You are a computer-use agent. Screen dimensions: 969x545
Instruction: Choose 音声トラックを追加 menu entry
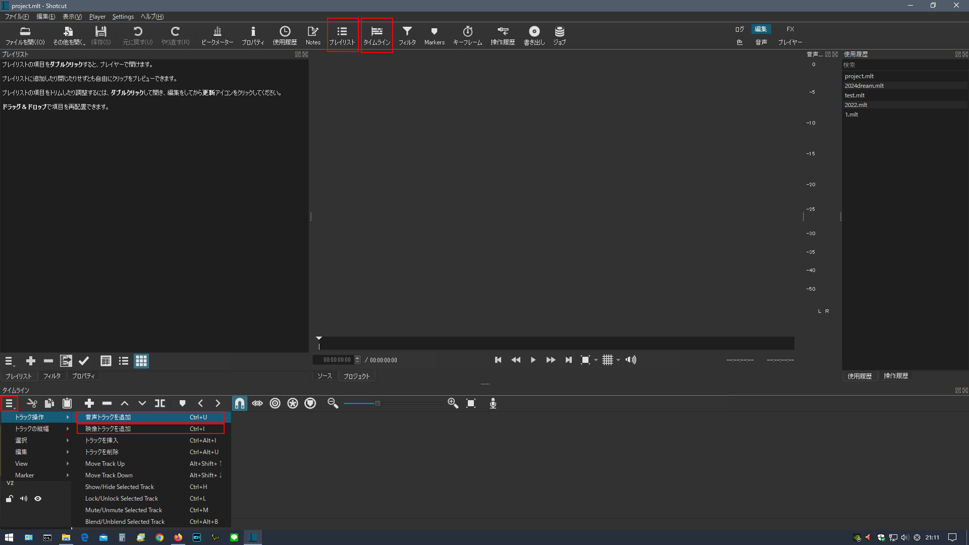[151, 417]
